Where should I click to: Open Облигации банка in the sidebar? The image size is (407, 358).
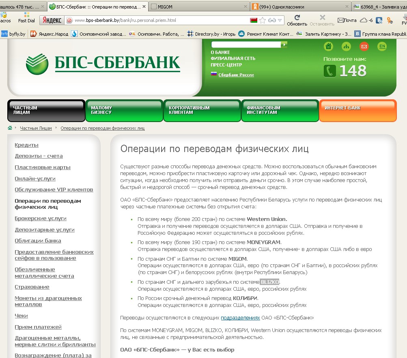coord(38,241)
